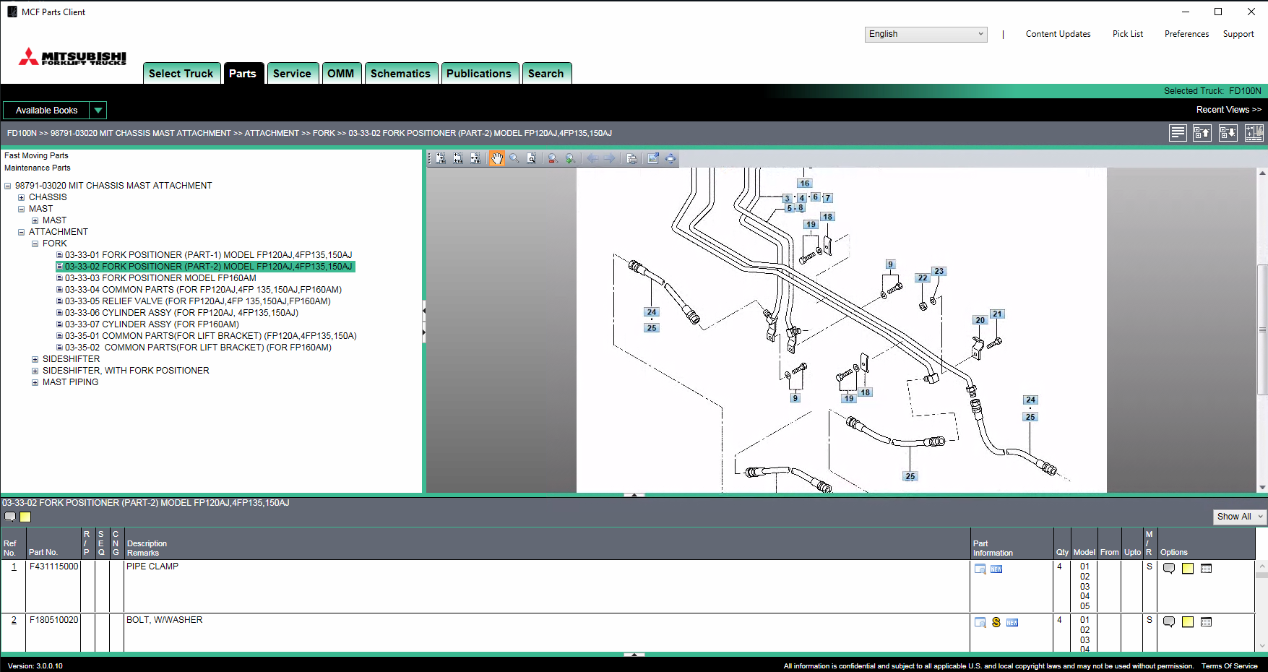Click the split tree-and-image layout icon
Screen dimensions: 1268x672
pyautogui.click(x=1254, y=133)
